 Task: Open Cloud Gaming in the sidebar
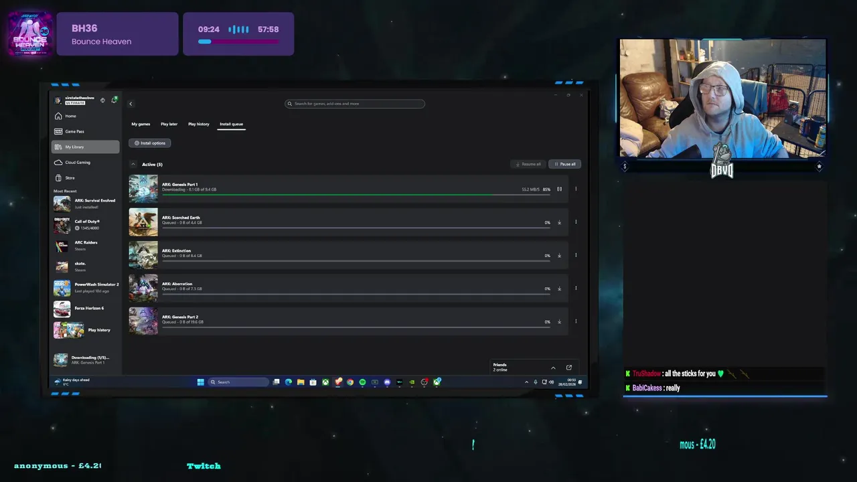point(86,162)
